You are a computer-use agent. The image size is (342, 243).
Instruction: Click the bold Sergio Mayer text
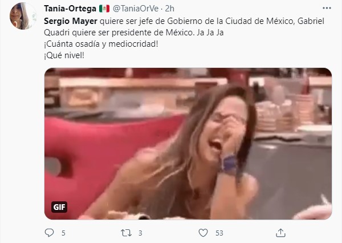coord(71,21)
